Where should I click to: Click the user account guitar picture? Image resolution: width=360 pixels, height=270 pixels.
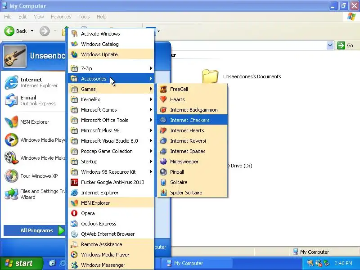[x=15, y=56]
